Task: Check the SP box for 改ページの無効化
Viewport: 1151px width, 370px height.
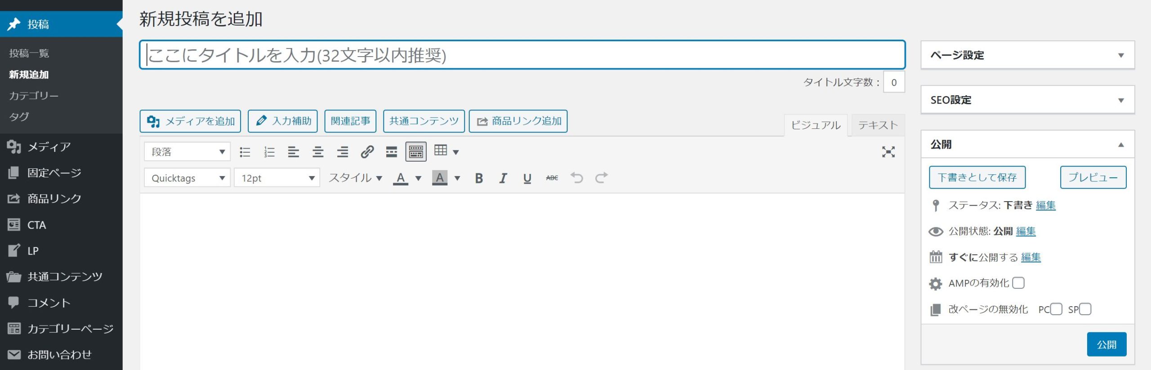Action: 1085,309
